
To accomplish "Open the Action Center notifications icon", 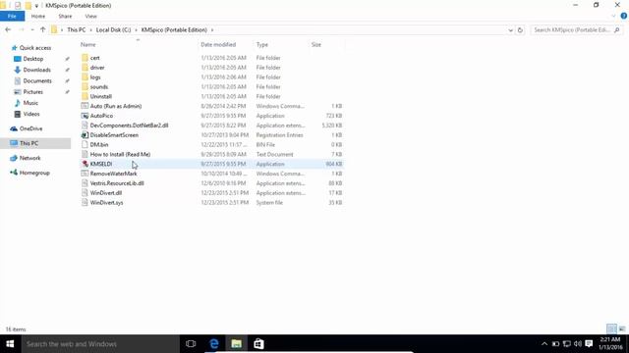I will (x=589, y=344).
